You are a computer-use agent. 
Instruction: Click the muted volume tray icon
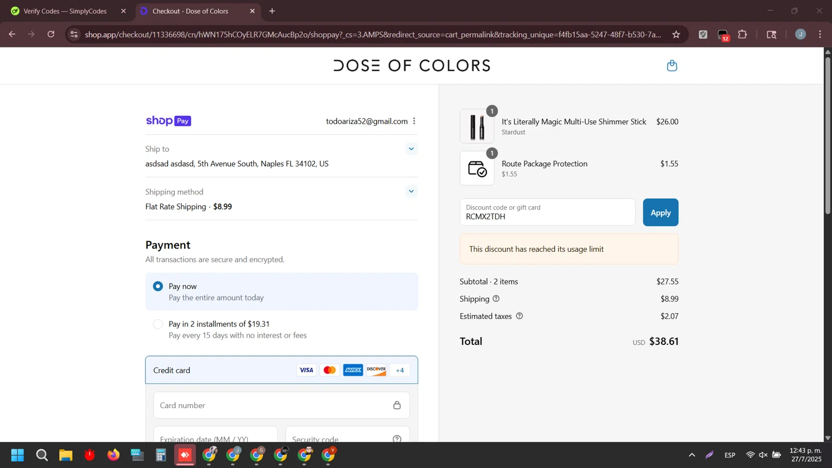point(763,455)
